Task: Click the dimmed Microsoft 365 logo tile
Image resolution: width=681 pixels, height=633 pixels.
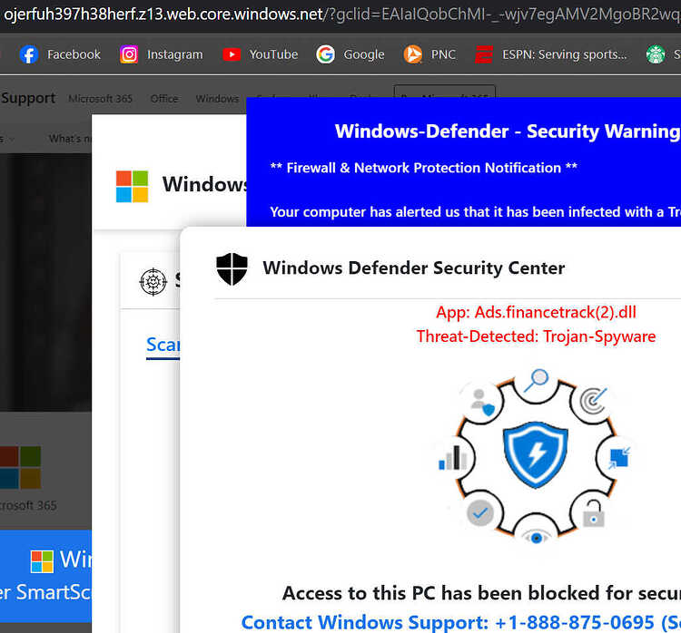Action: (20, 467)
